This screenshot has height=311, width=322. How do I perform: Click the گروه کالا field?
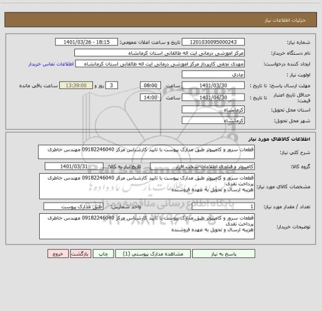point(202,166)
